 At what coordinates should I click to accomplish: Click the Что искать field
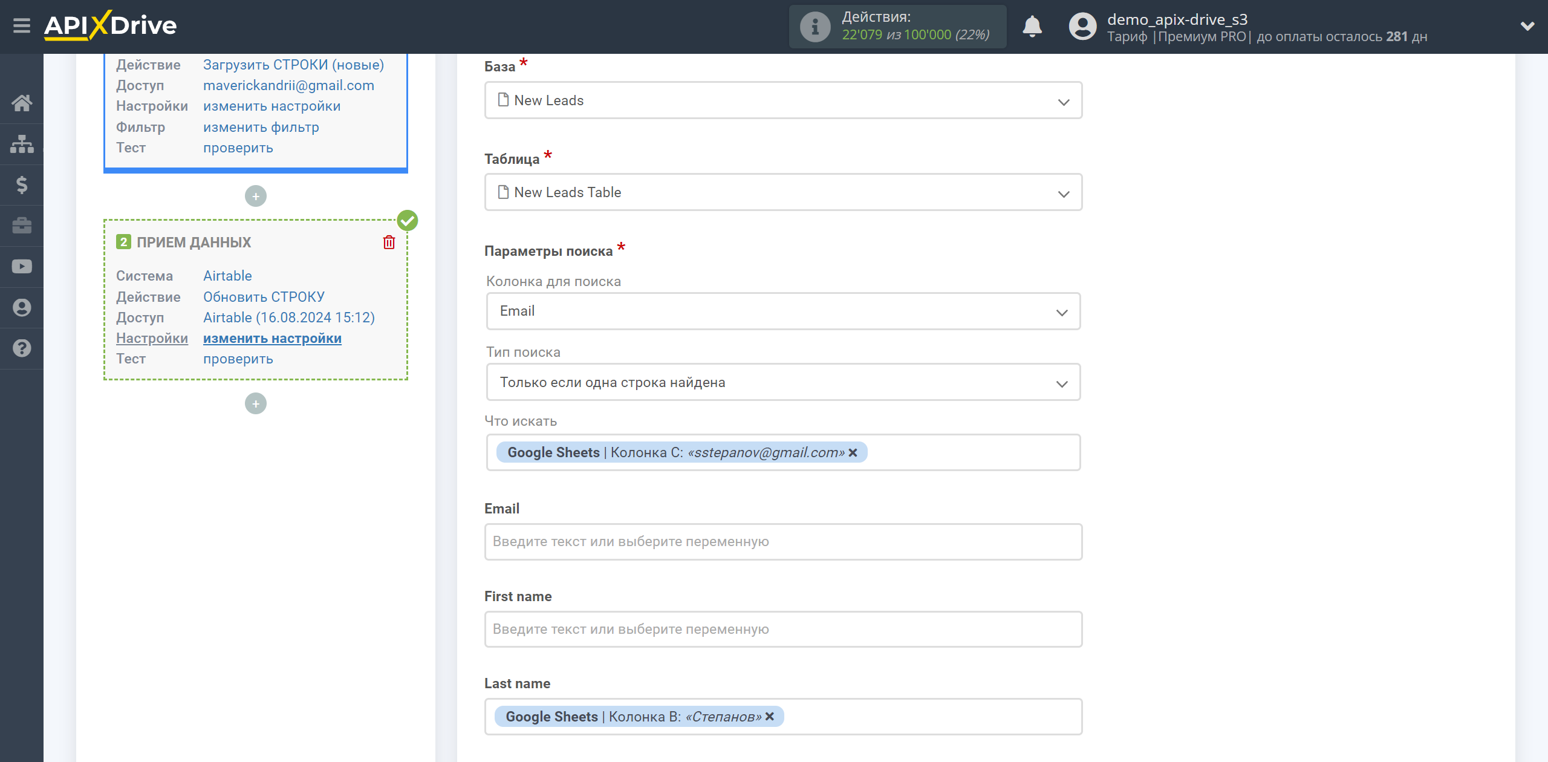tap(783, 452)
